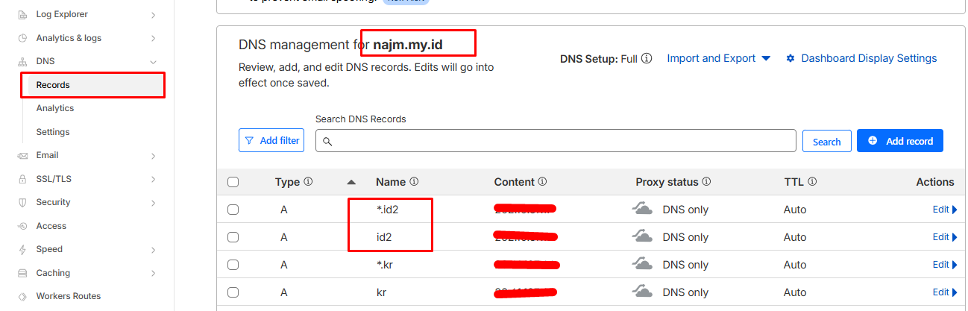Sort records by the Type column header
968x311 pixels.
pyautogui.click(x=287, y=182)
